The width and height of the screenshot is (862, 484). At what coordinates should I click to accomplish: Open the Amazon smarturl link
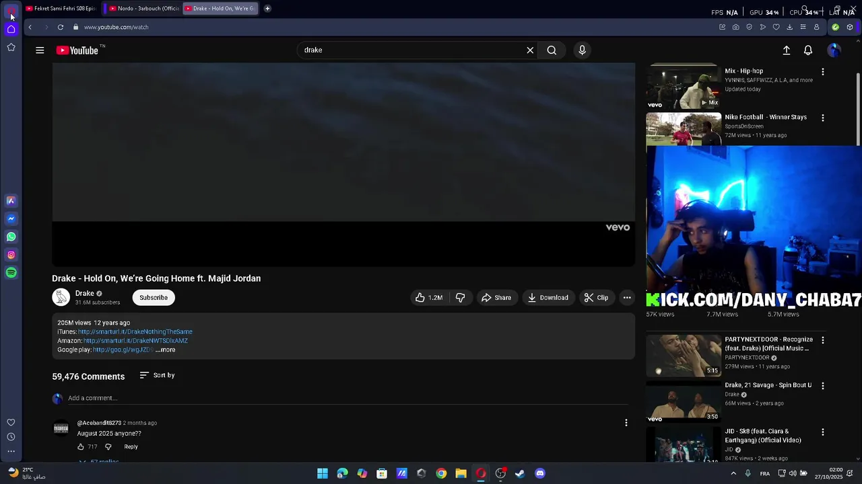[x=135, y=341]
